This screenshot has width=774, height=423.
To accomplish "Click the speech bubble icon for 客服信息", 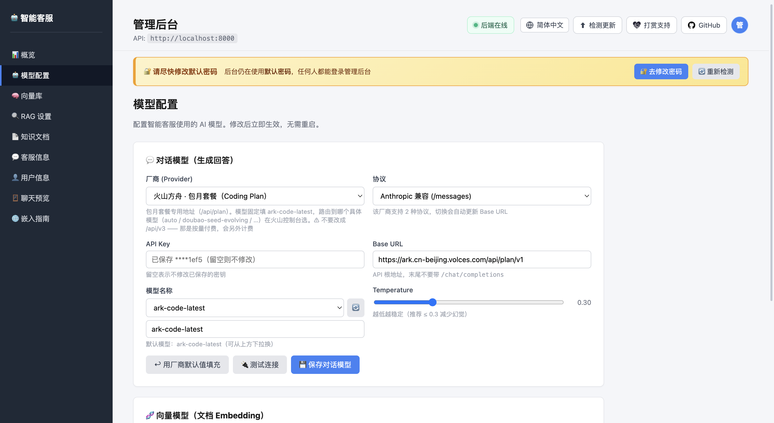I will coord(15,157).
